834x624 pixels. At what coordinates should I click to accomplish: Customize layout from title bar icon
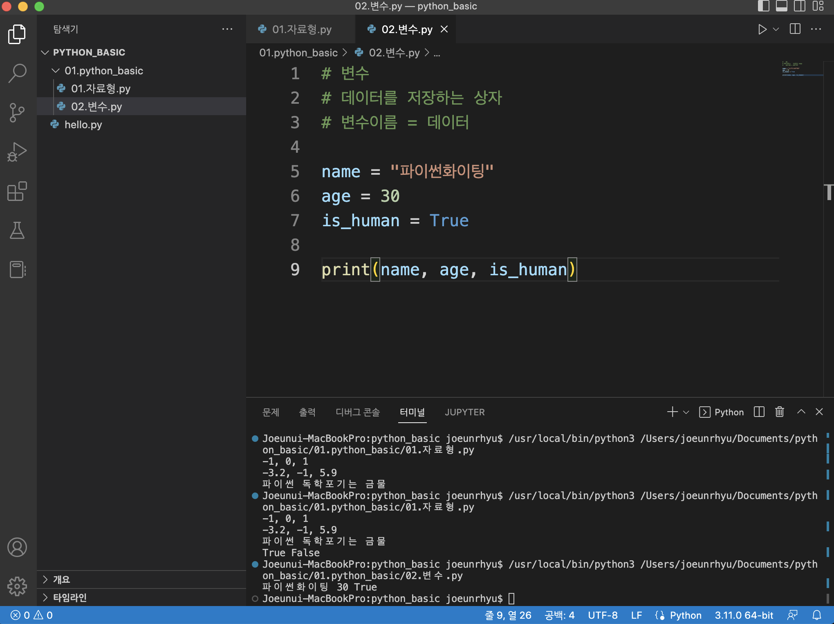(818, 6)
